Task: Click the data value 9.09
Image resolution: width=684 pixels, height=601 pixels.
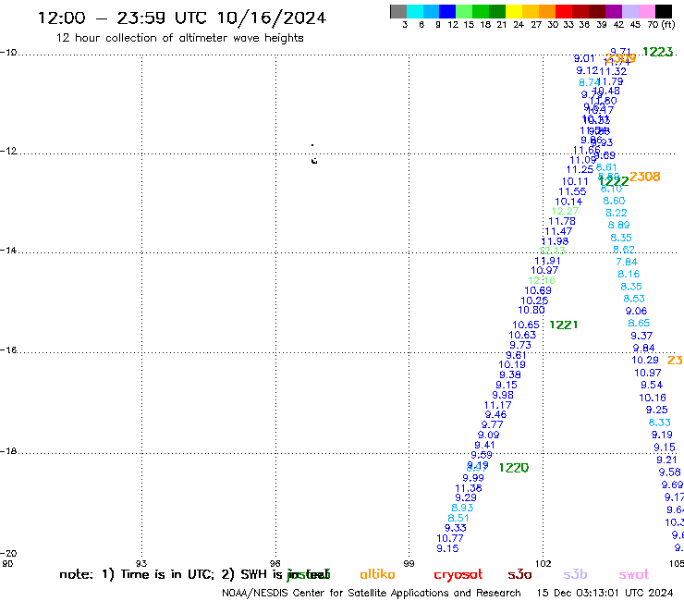Action: point(489,435)
